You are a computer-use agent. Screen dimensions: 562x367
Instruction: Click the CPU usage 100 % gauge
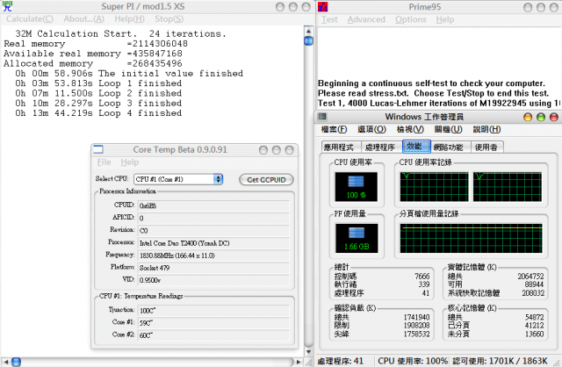(x=356, y=187)
